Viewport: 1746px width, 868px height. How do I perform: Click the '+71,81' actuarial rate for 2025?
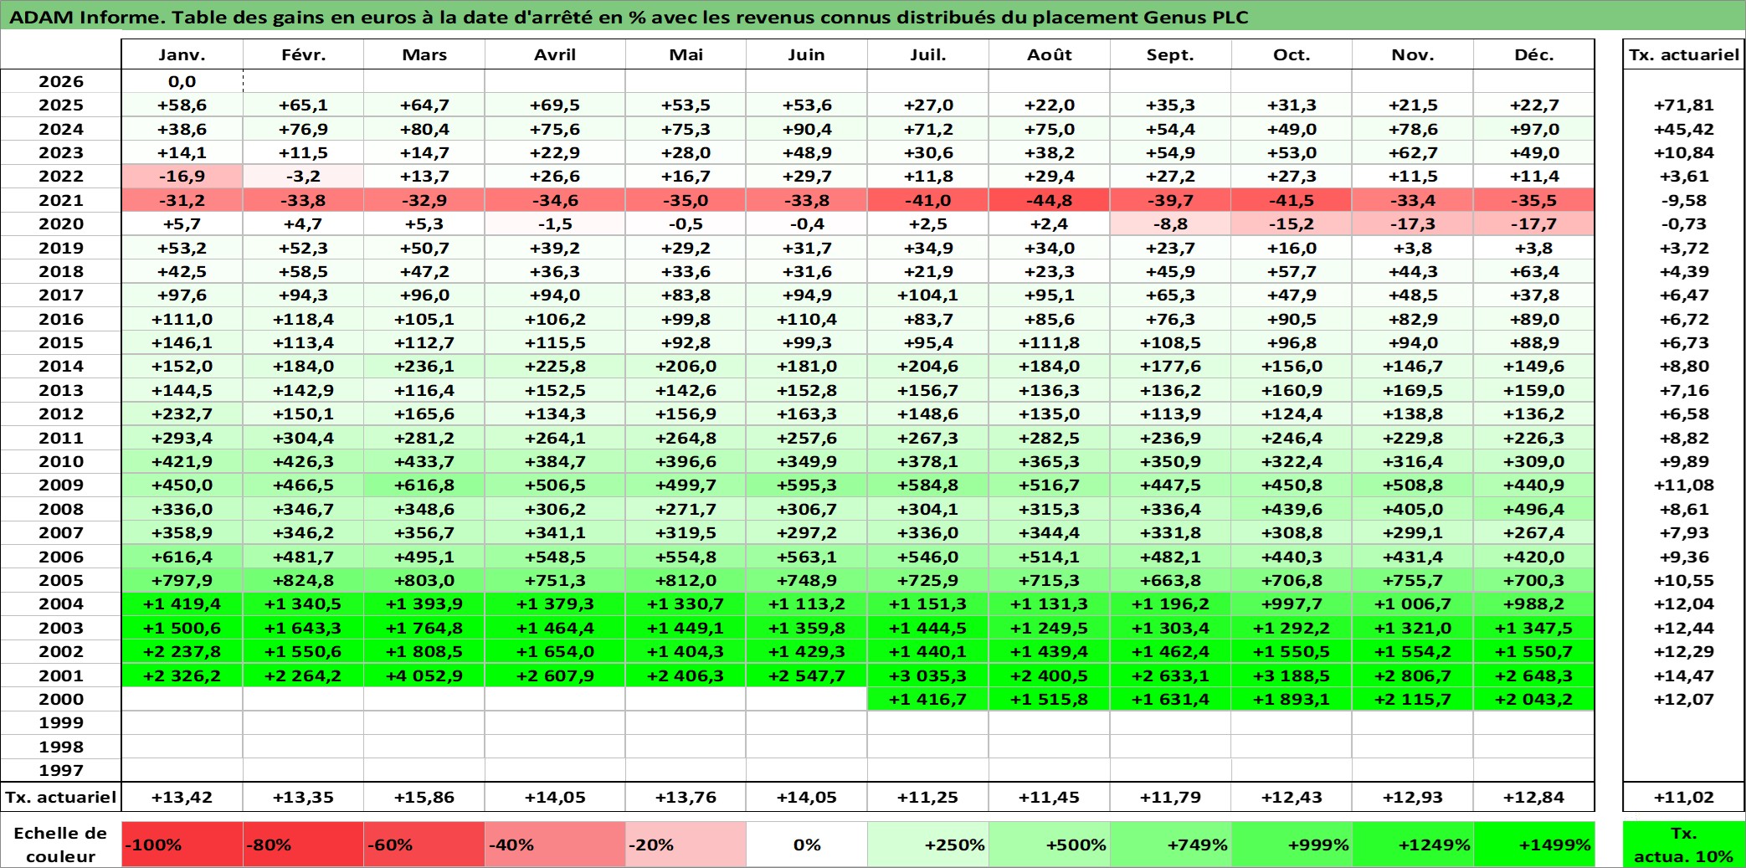point(1684,105)
